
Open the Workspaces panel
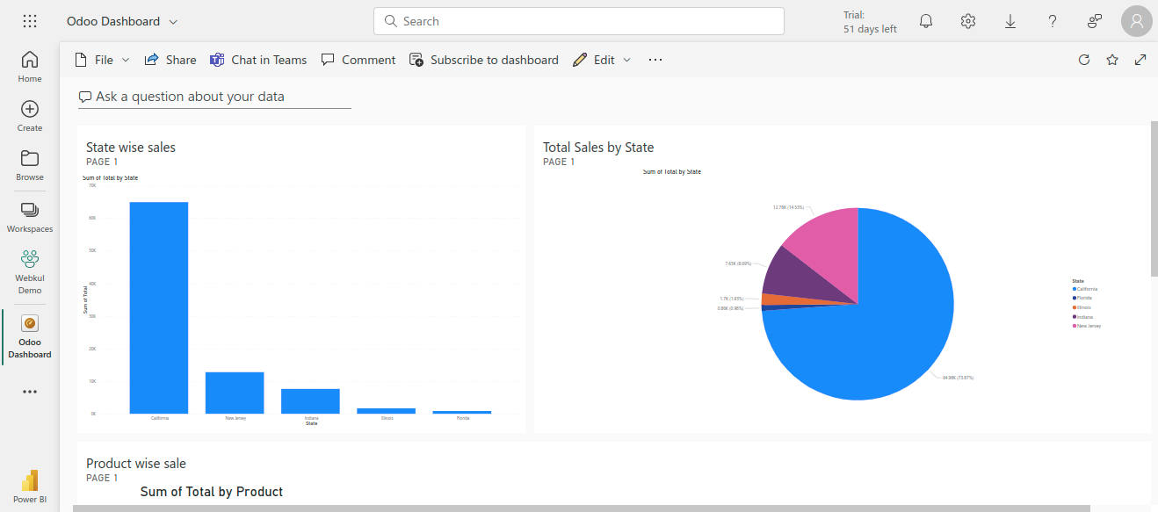click(29, 214)
